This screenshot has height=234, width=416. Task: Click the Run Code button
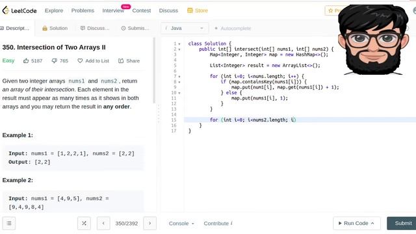point(357,224)
